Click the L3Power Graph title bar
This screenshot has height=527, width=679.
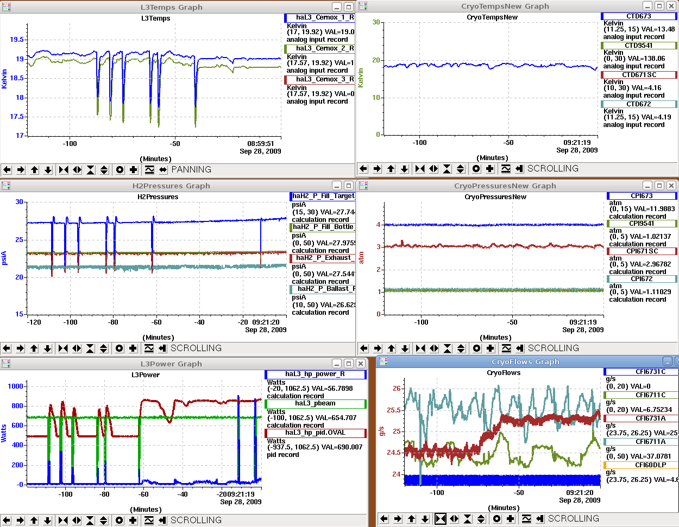pyautogui.click(x=171, y=364)
